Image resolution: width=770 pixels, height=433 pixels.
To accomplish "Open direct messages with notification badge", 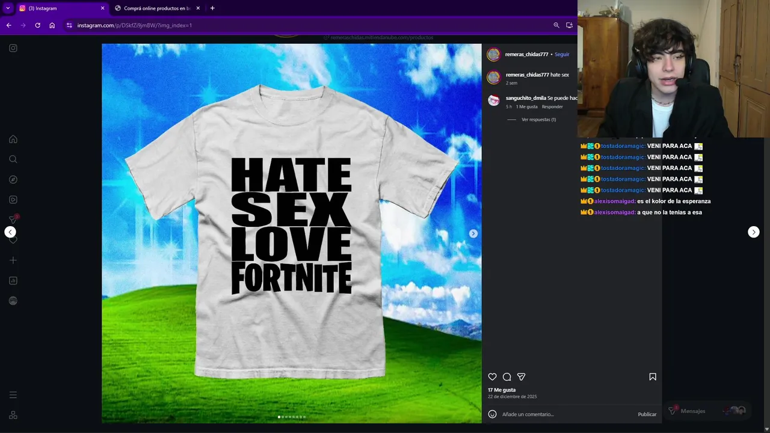I will pyautogui.click(x=13, y=220).
